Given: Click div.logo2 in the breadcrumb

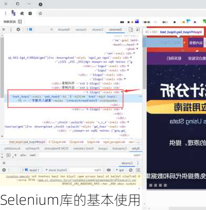Looking at the screenshot, I should click(x=94, y=142).
